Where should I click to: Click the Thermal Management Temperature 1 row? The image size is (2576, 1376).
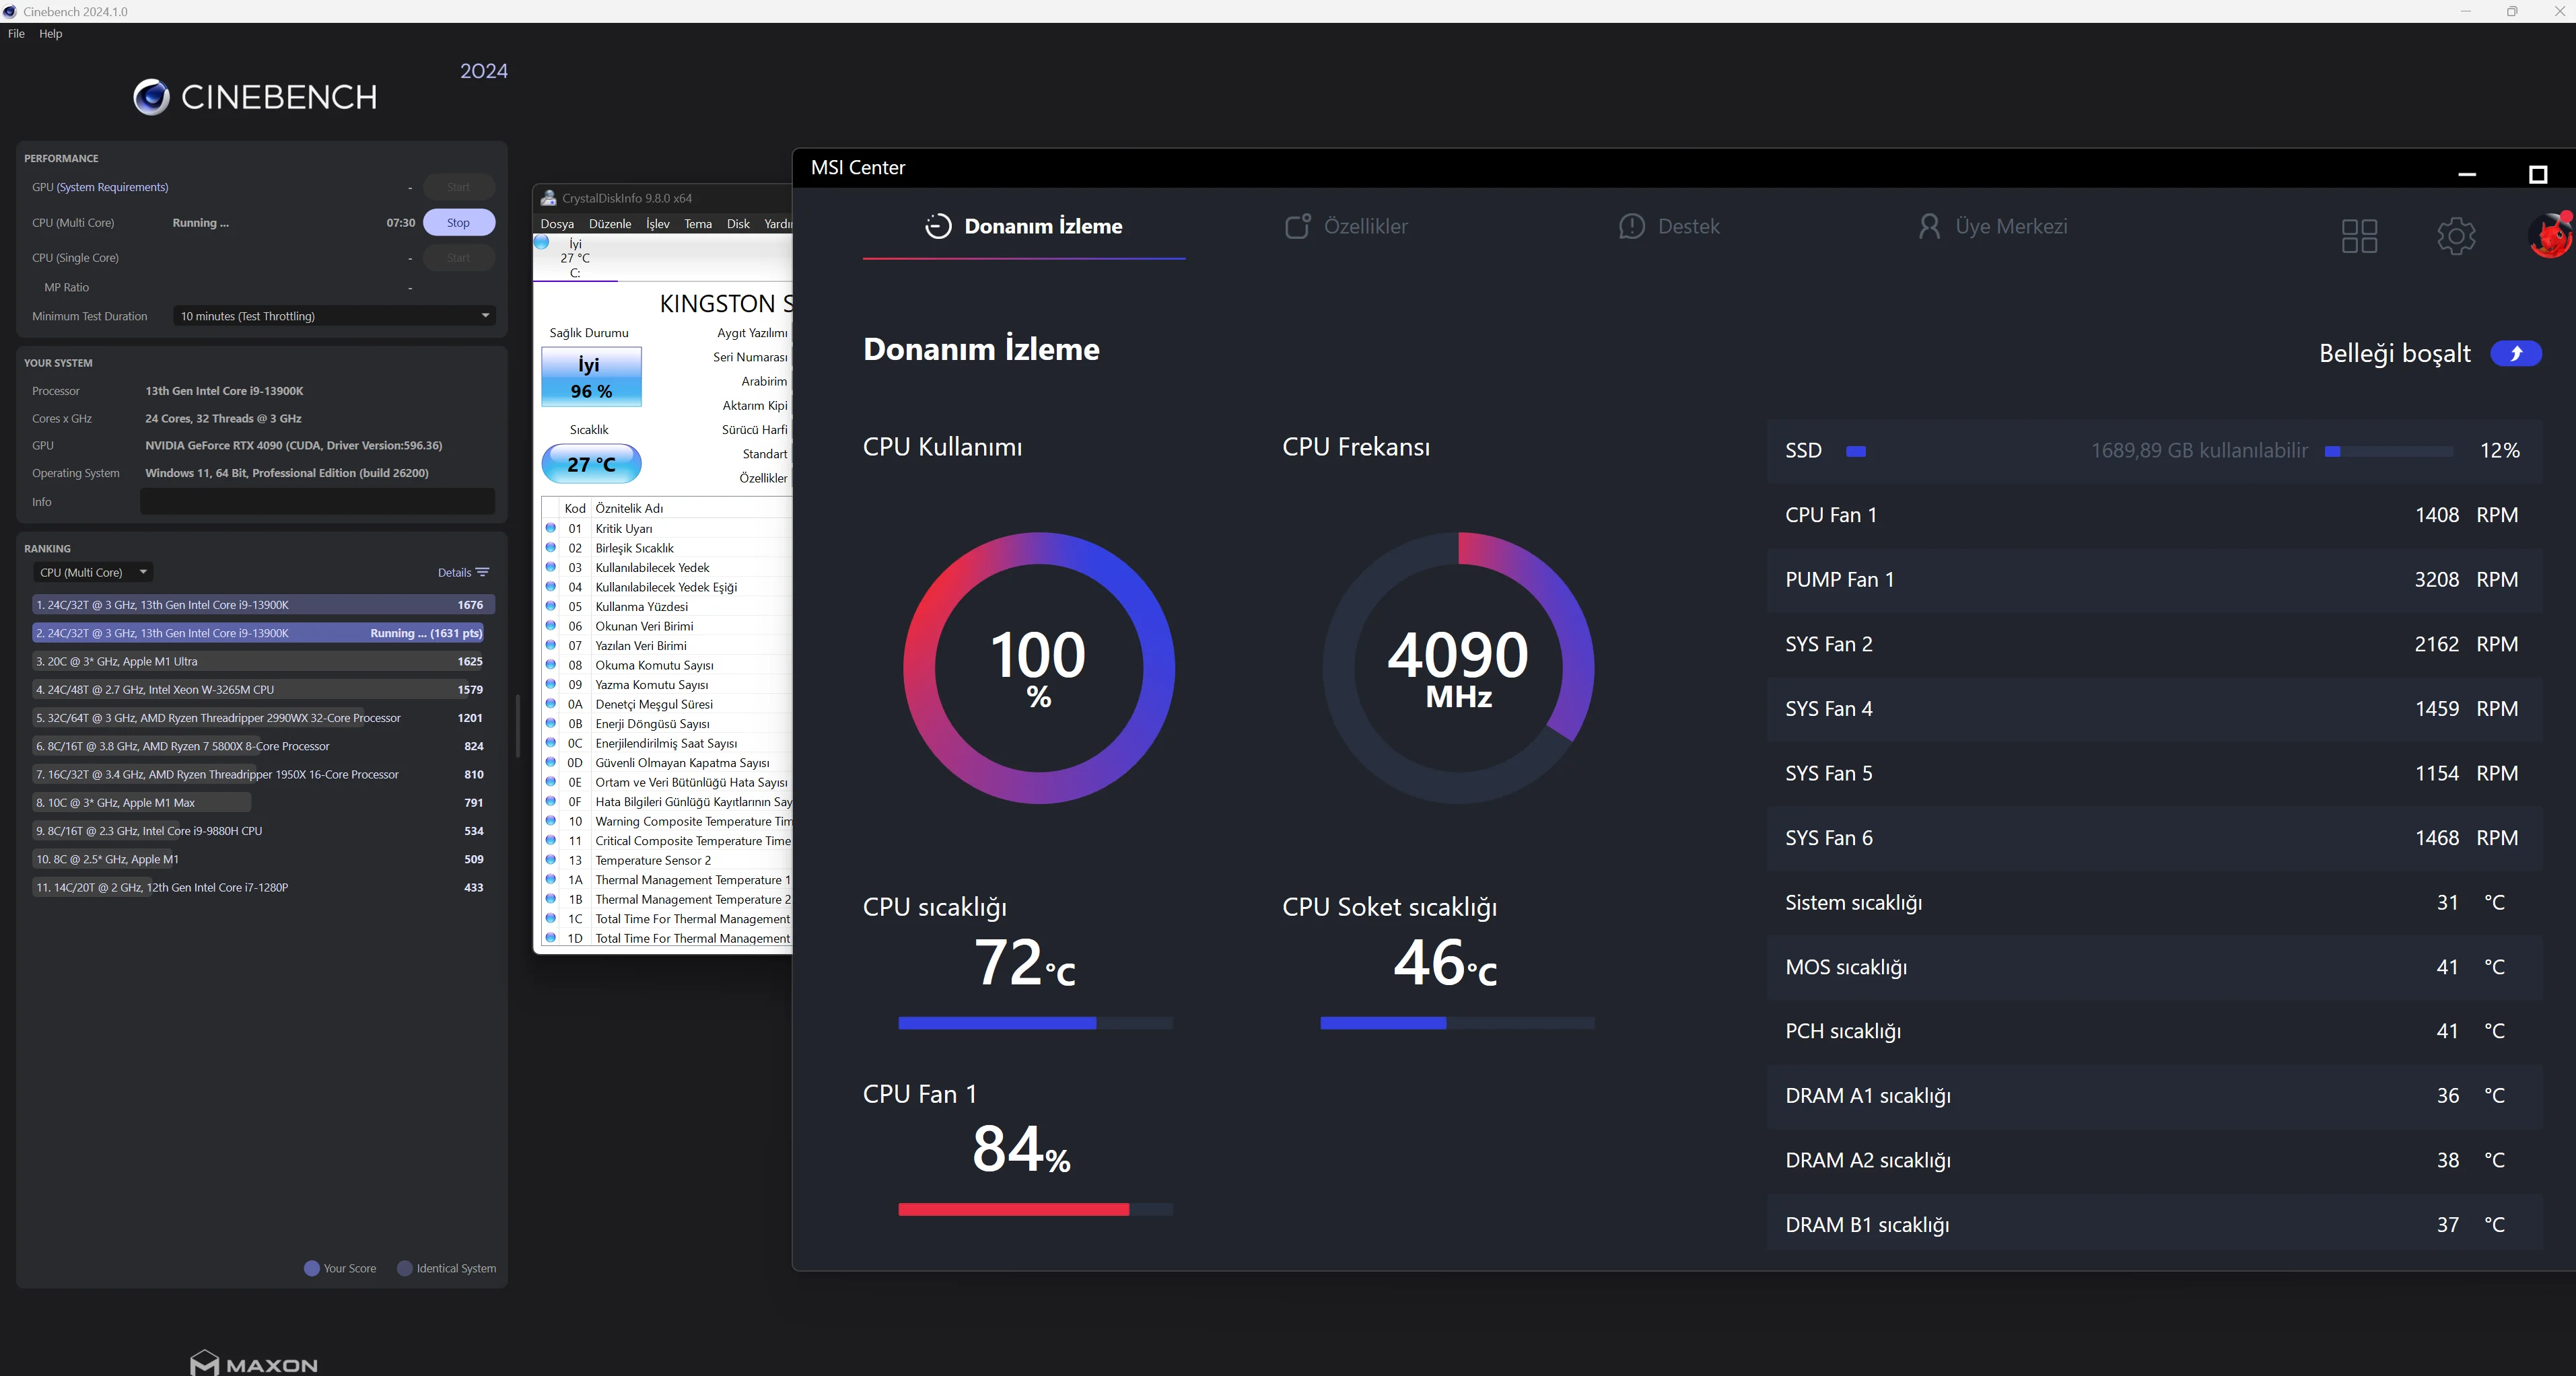667,880
